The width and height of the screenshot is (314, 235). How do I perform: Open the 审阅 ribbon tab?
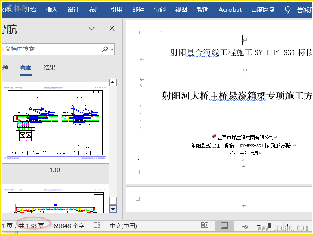160,9
